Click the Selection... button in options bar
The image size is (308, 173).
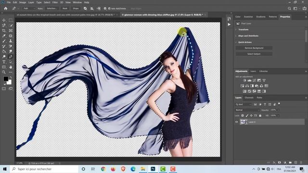[x=52, y=9]
